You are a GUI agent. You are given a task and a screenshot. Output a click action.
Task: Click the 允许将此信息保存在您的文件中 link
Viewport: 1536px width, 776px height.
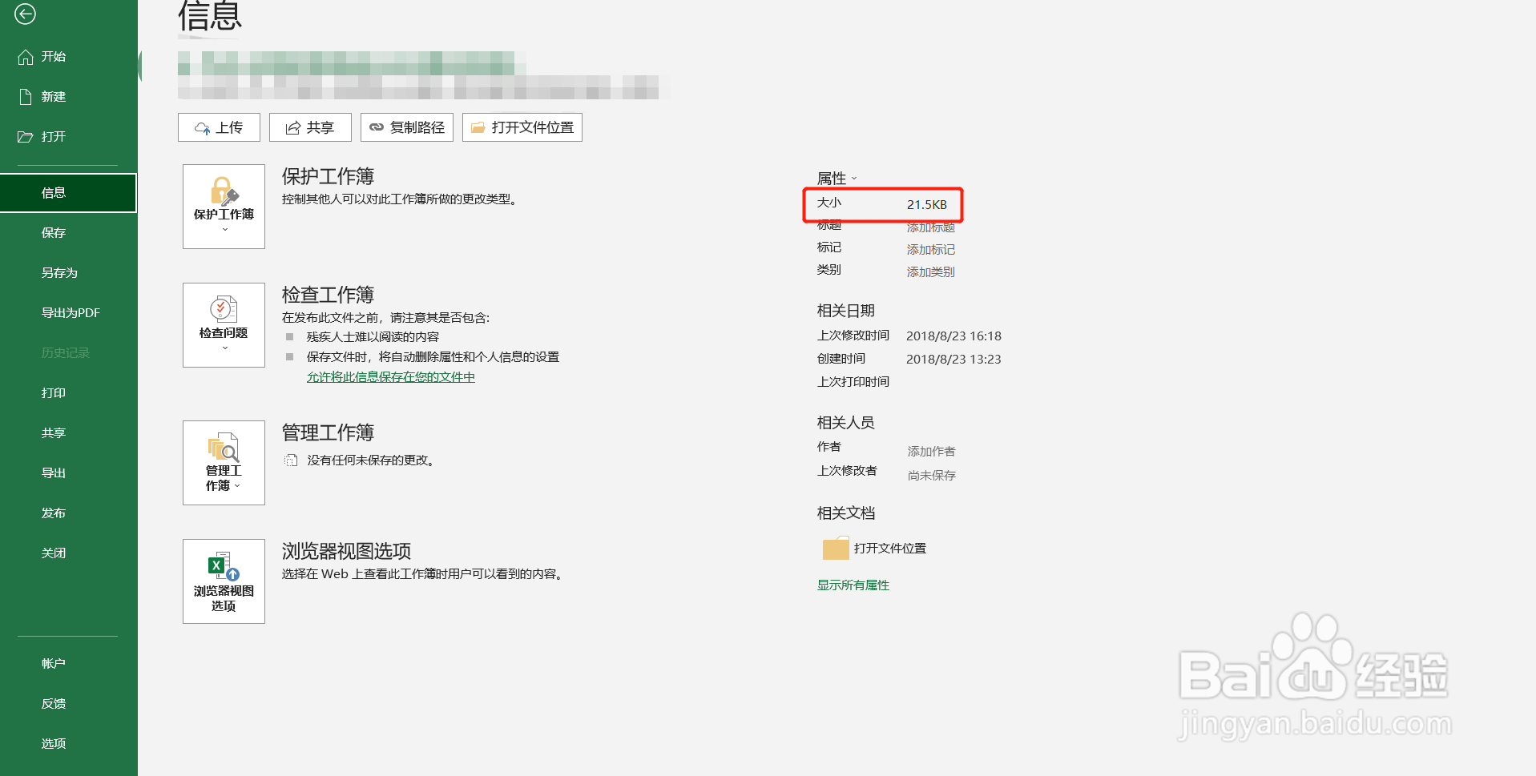[x=391, y=376]
